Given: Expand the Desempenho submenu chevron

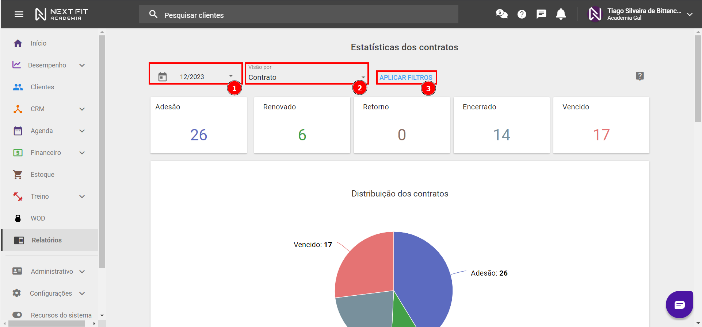Looking at the screenshot, I should (x=82, y=65).
